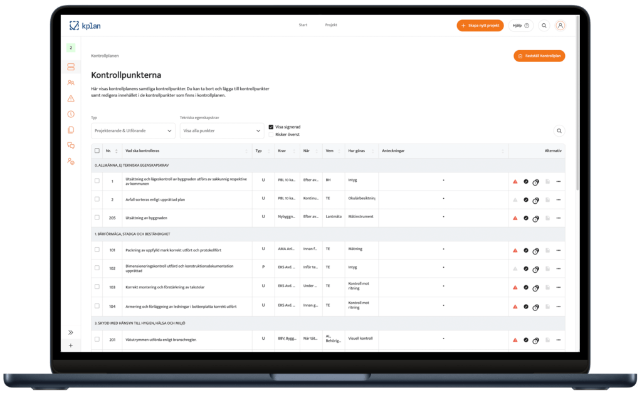Open the chat bubbles icon in the sidebar

coord(71,145)
